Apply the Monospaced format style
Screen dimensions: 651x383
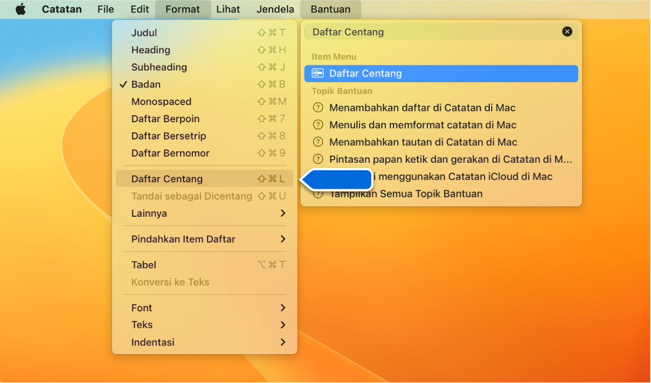pyautogui.click(x=205, y=102)
